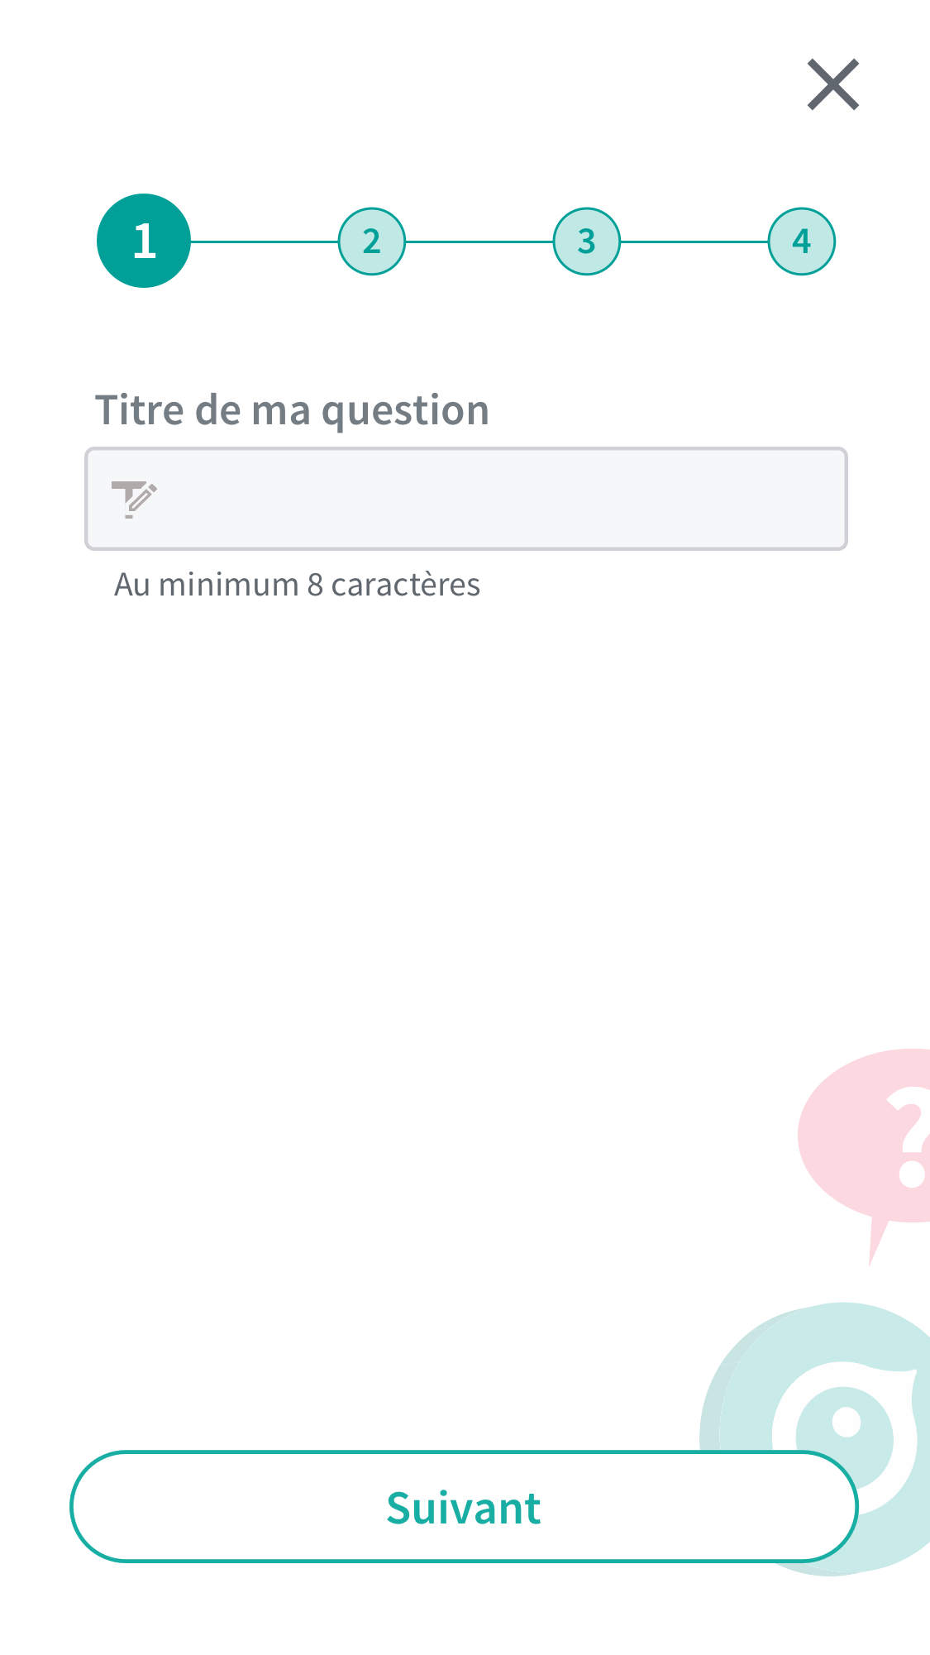The image size is (930, 1655).
Task: Click the white question mark inside the bubble
Action: tap(909, 1137)
